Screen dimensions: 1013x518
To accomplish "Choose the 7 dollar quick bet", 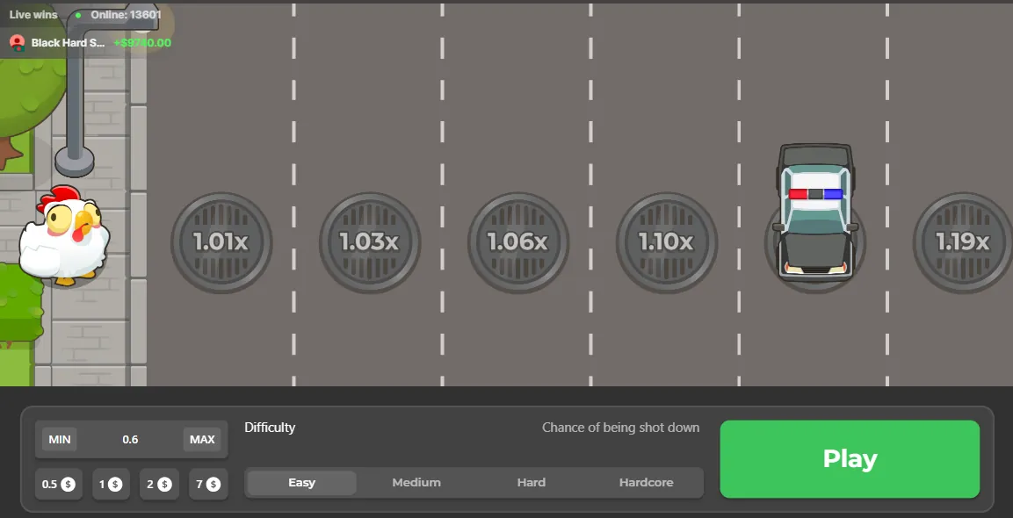I will (x=208, y=485).
